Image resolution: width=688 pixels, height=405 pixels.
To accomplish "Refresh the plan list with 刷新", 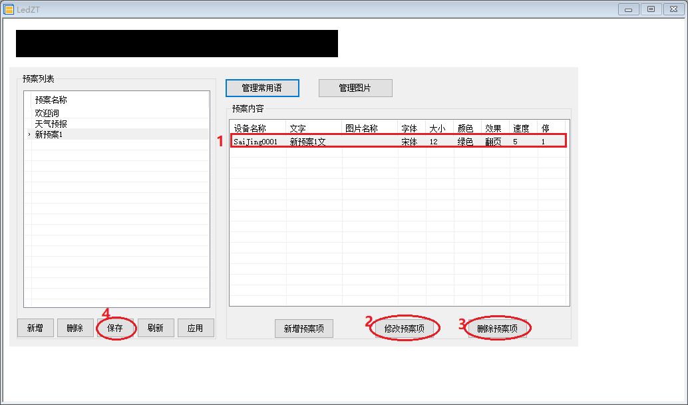I will [156, 328].
